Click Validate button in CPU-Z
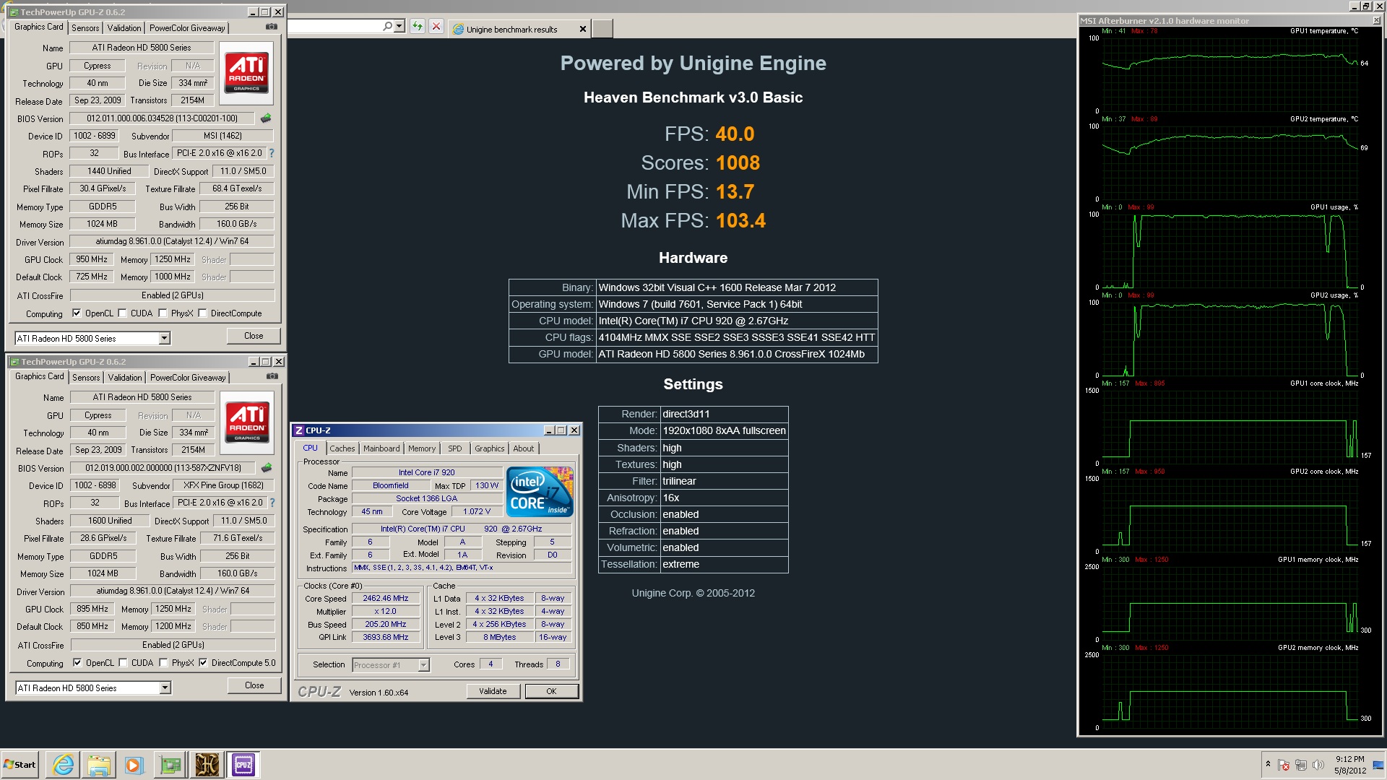Image resolution: width=1387 pixels, height=780 pixels. pyautogui.click(x=493, y=691)
